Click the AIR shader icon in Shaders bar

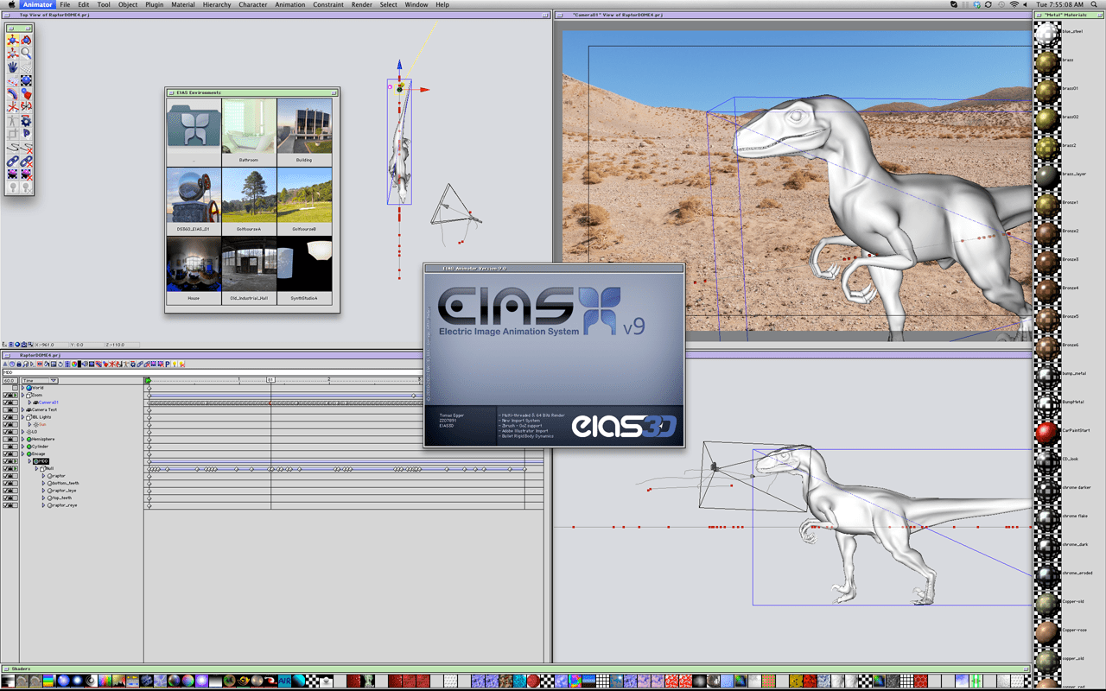[x=284, y=681]
